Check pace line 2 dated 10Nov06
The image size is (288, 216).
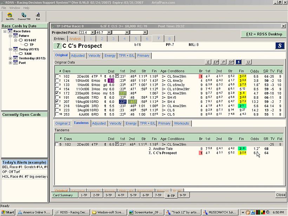(57, 80)
